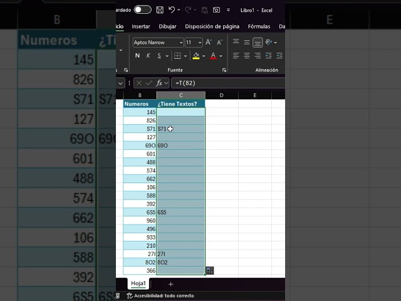Center cell text horizontally
The height and width of the screenshot is (301, 401).
point(247,56)
